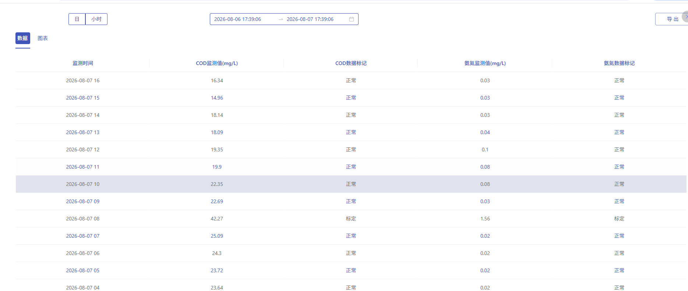Select row time 2026-08-07 04

point(83,288)
